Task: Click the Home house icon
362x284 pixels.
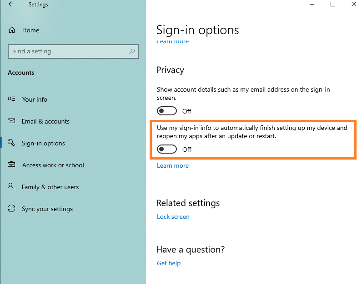Action: [x=12, y=30]
